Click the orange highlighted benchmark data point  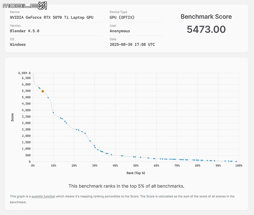[x=43, y=91]
